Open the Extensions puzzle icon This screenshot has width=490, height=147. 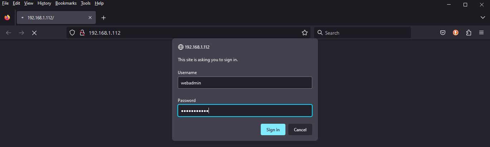(x=469, y=33)
